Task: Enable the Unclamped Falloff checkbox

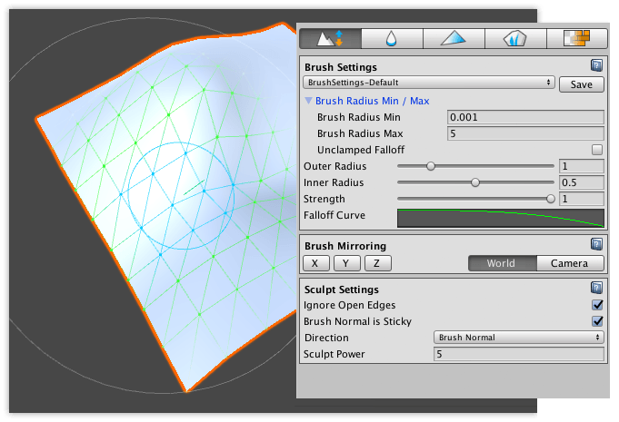Action: [597, 150]
